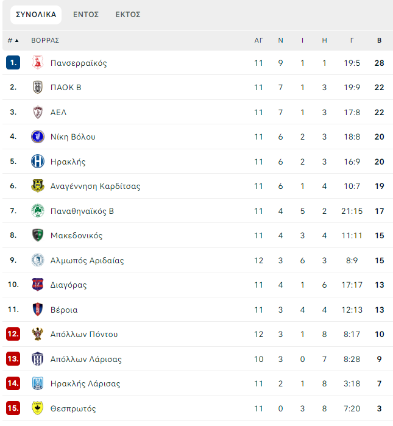Click the red position 15 badge
Viewport: 393px width, 426px height.
pyautogui.click(x=13, y=408)
